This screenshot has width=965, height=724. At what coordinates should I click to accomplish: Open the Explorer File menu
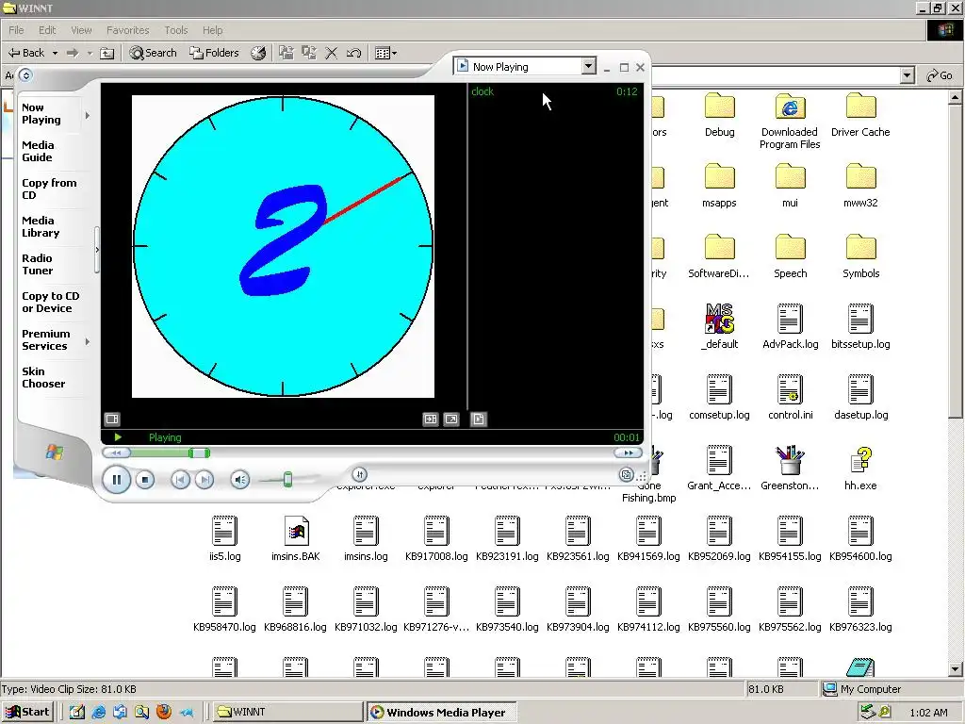[x=17, y=30]
